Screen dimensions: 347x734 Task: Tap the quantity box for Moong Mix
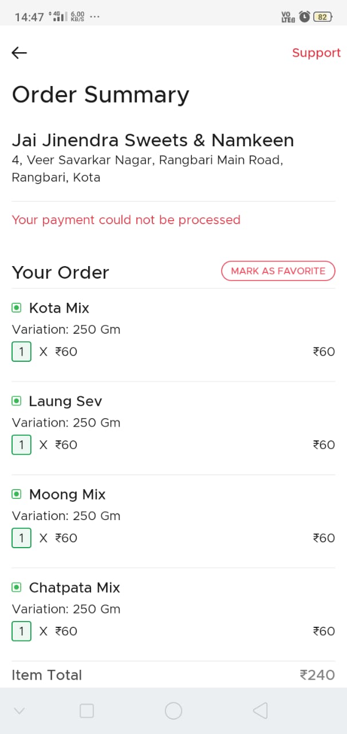(x=21, y=538)
